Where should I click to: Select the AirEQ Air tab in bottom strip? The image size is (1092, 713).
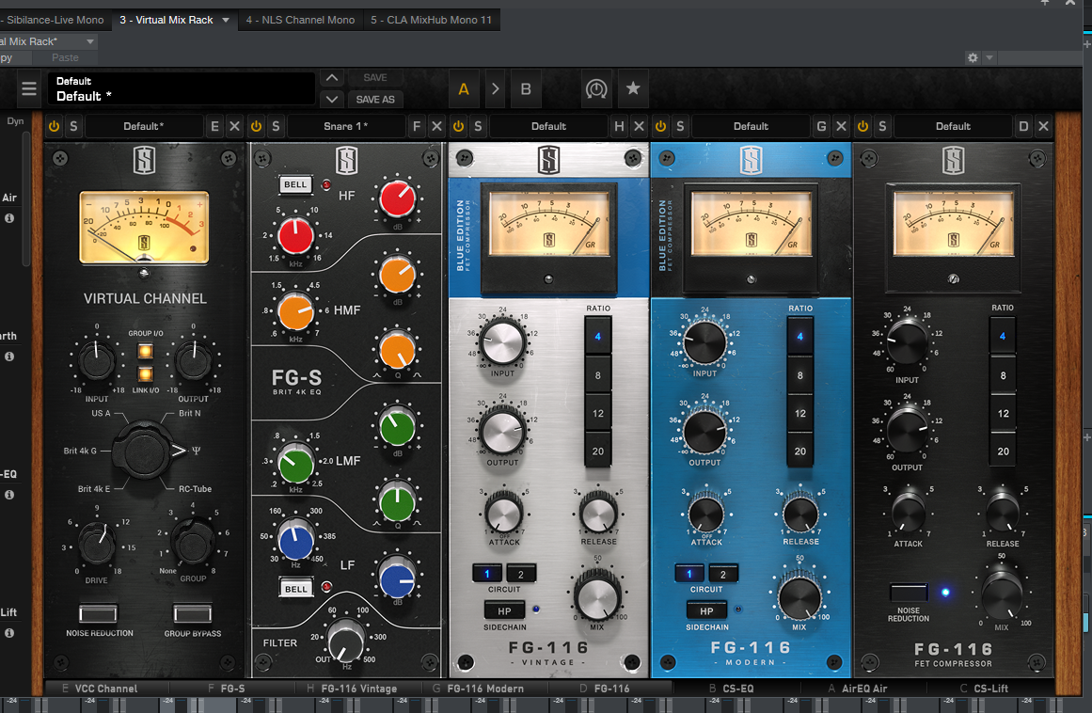click(x=864, y=689)
